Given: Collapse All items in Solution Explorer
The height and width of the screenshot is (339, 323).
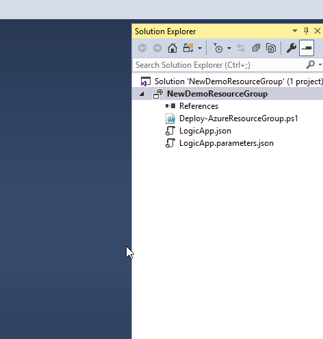Looking at the screenshot, I should pyautogui.click(x=256, y=48).
